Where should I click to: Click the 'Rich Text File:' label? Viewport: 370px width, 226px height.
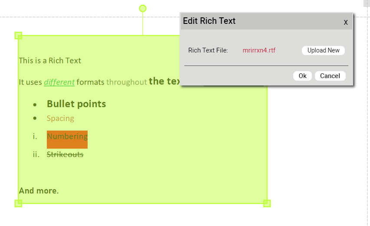pyautogui.click(x=208, y=50)
